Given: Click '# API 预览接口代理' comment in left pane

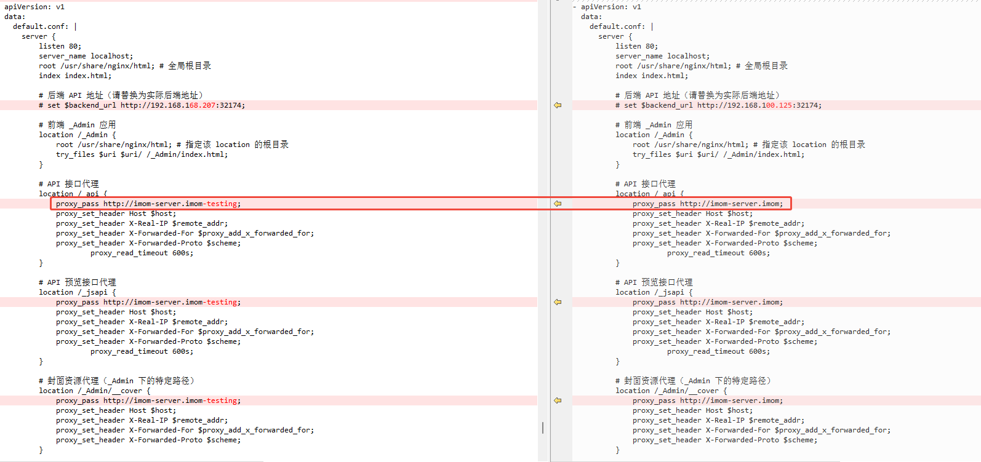Looking at the screenshot, I should [78, 282].
